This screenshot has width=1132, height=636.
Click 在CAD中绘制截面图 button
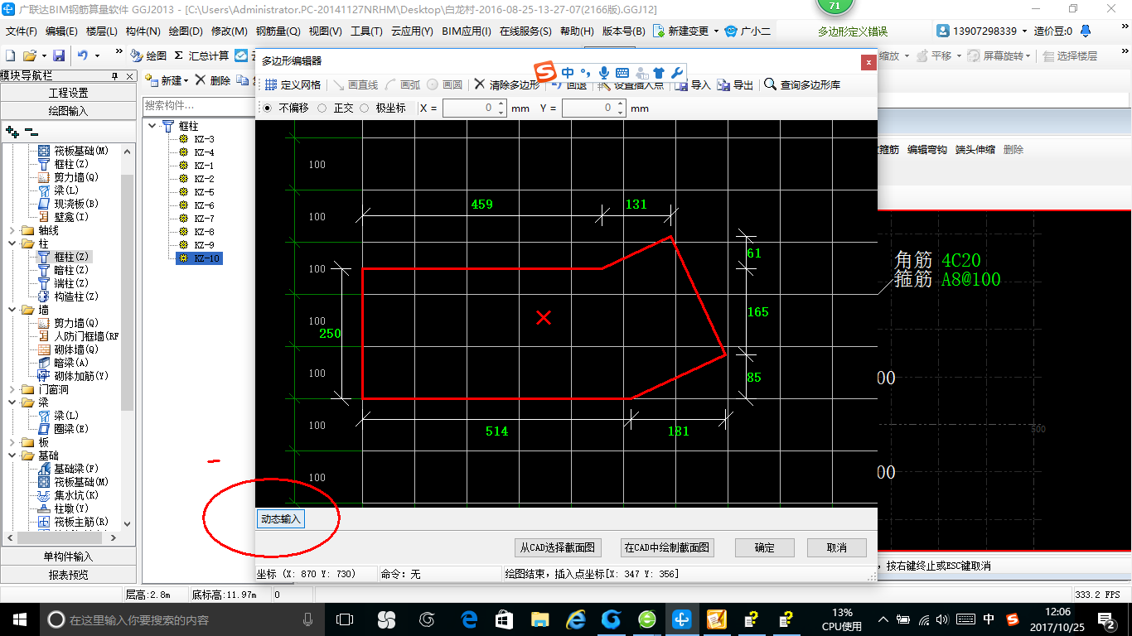[667, 547]
